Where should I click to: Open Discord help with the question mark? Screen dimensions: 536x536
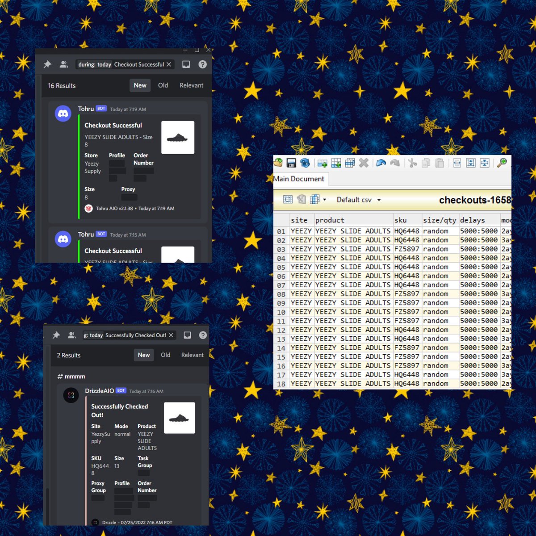202,64
